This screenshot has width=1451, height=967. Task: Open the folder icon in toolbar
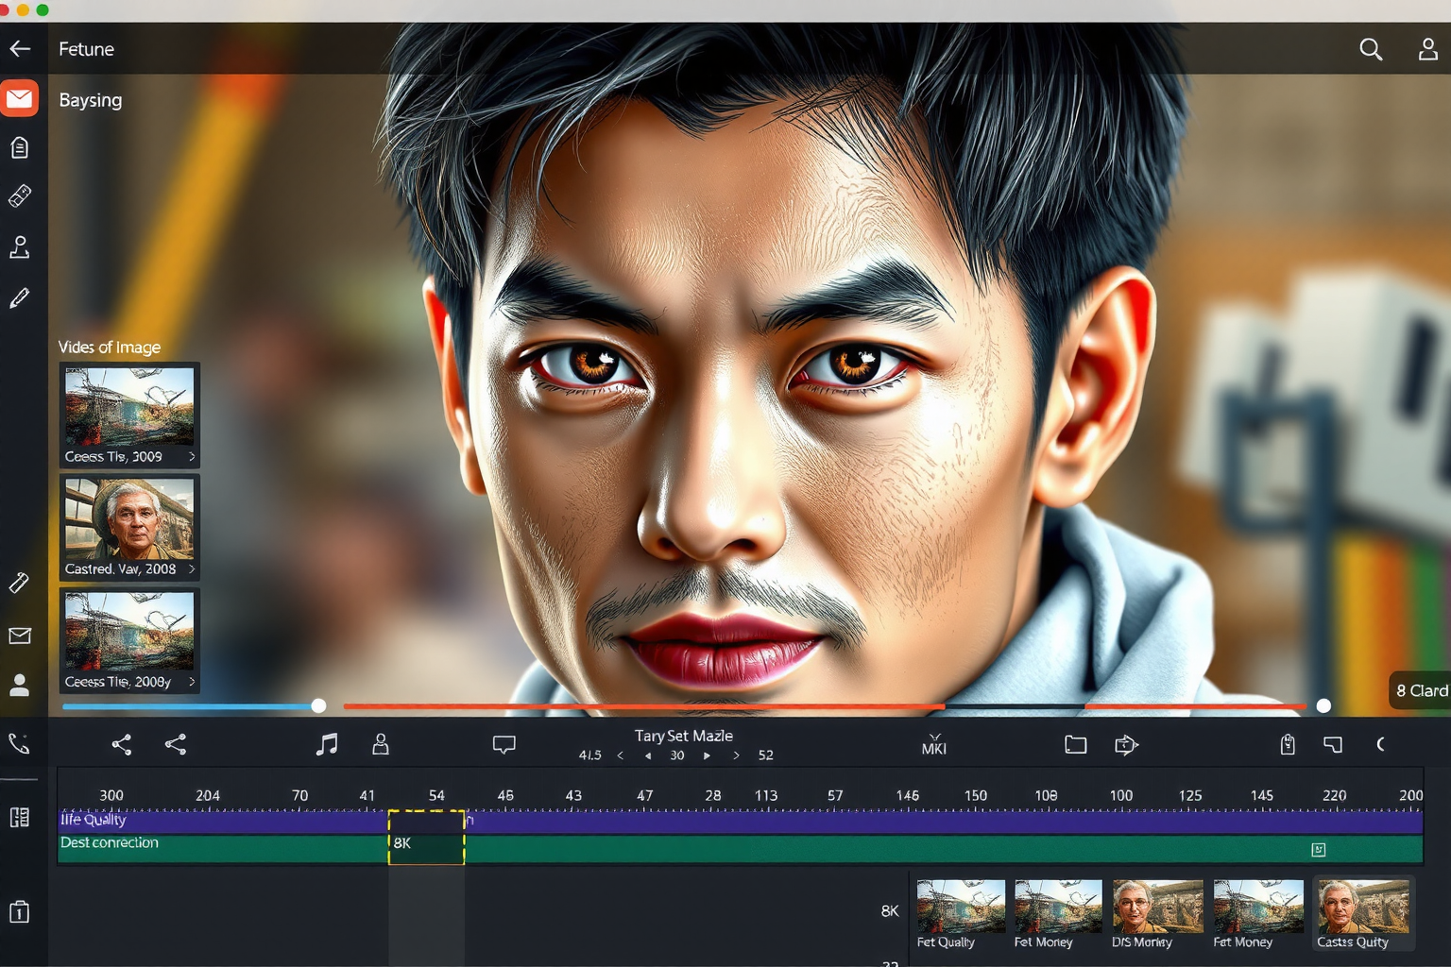tap(1075, 744)
